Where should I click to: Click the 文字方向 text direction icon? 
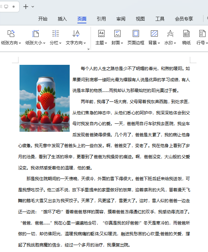pos(76,33)
